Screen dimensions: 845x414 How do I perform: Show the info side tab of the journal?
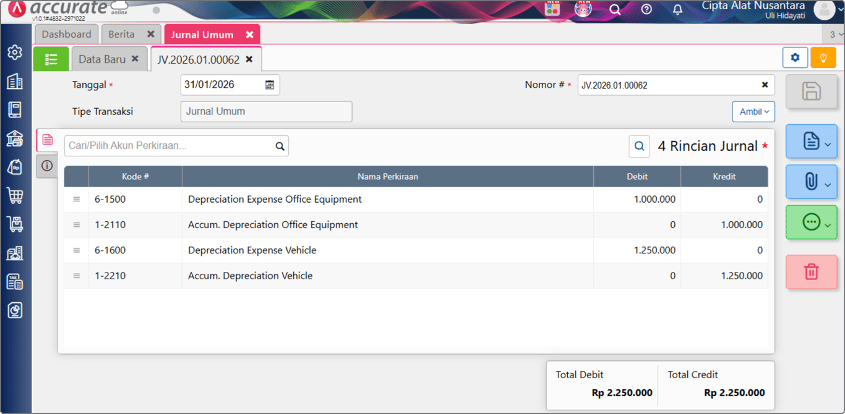[47, 166]
